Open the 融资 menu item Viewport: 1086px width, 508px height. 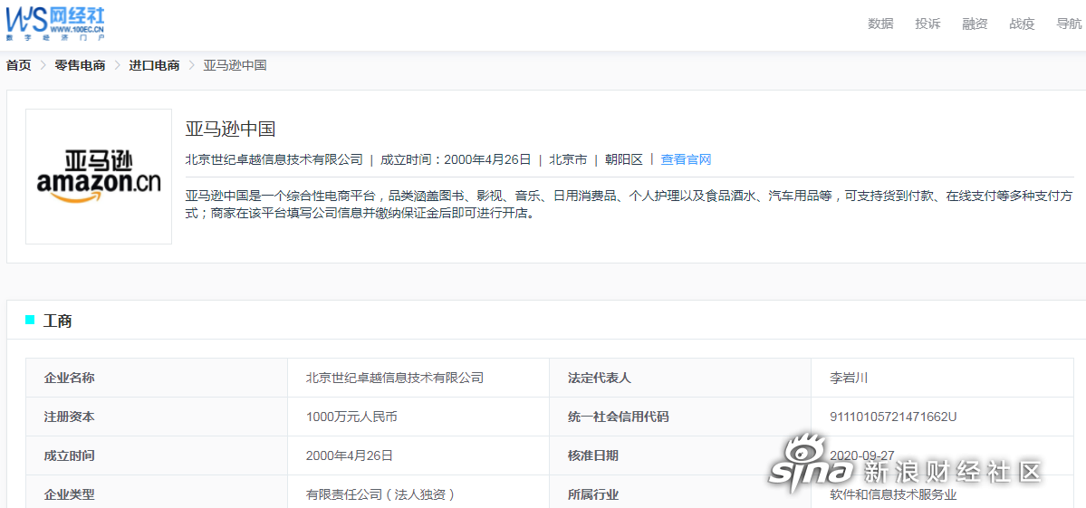click(975, 24)
